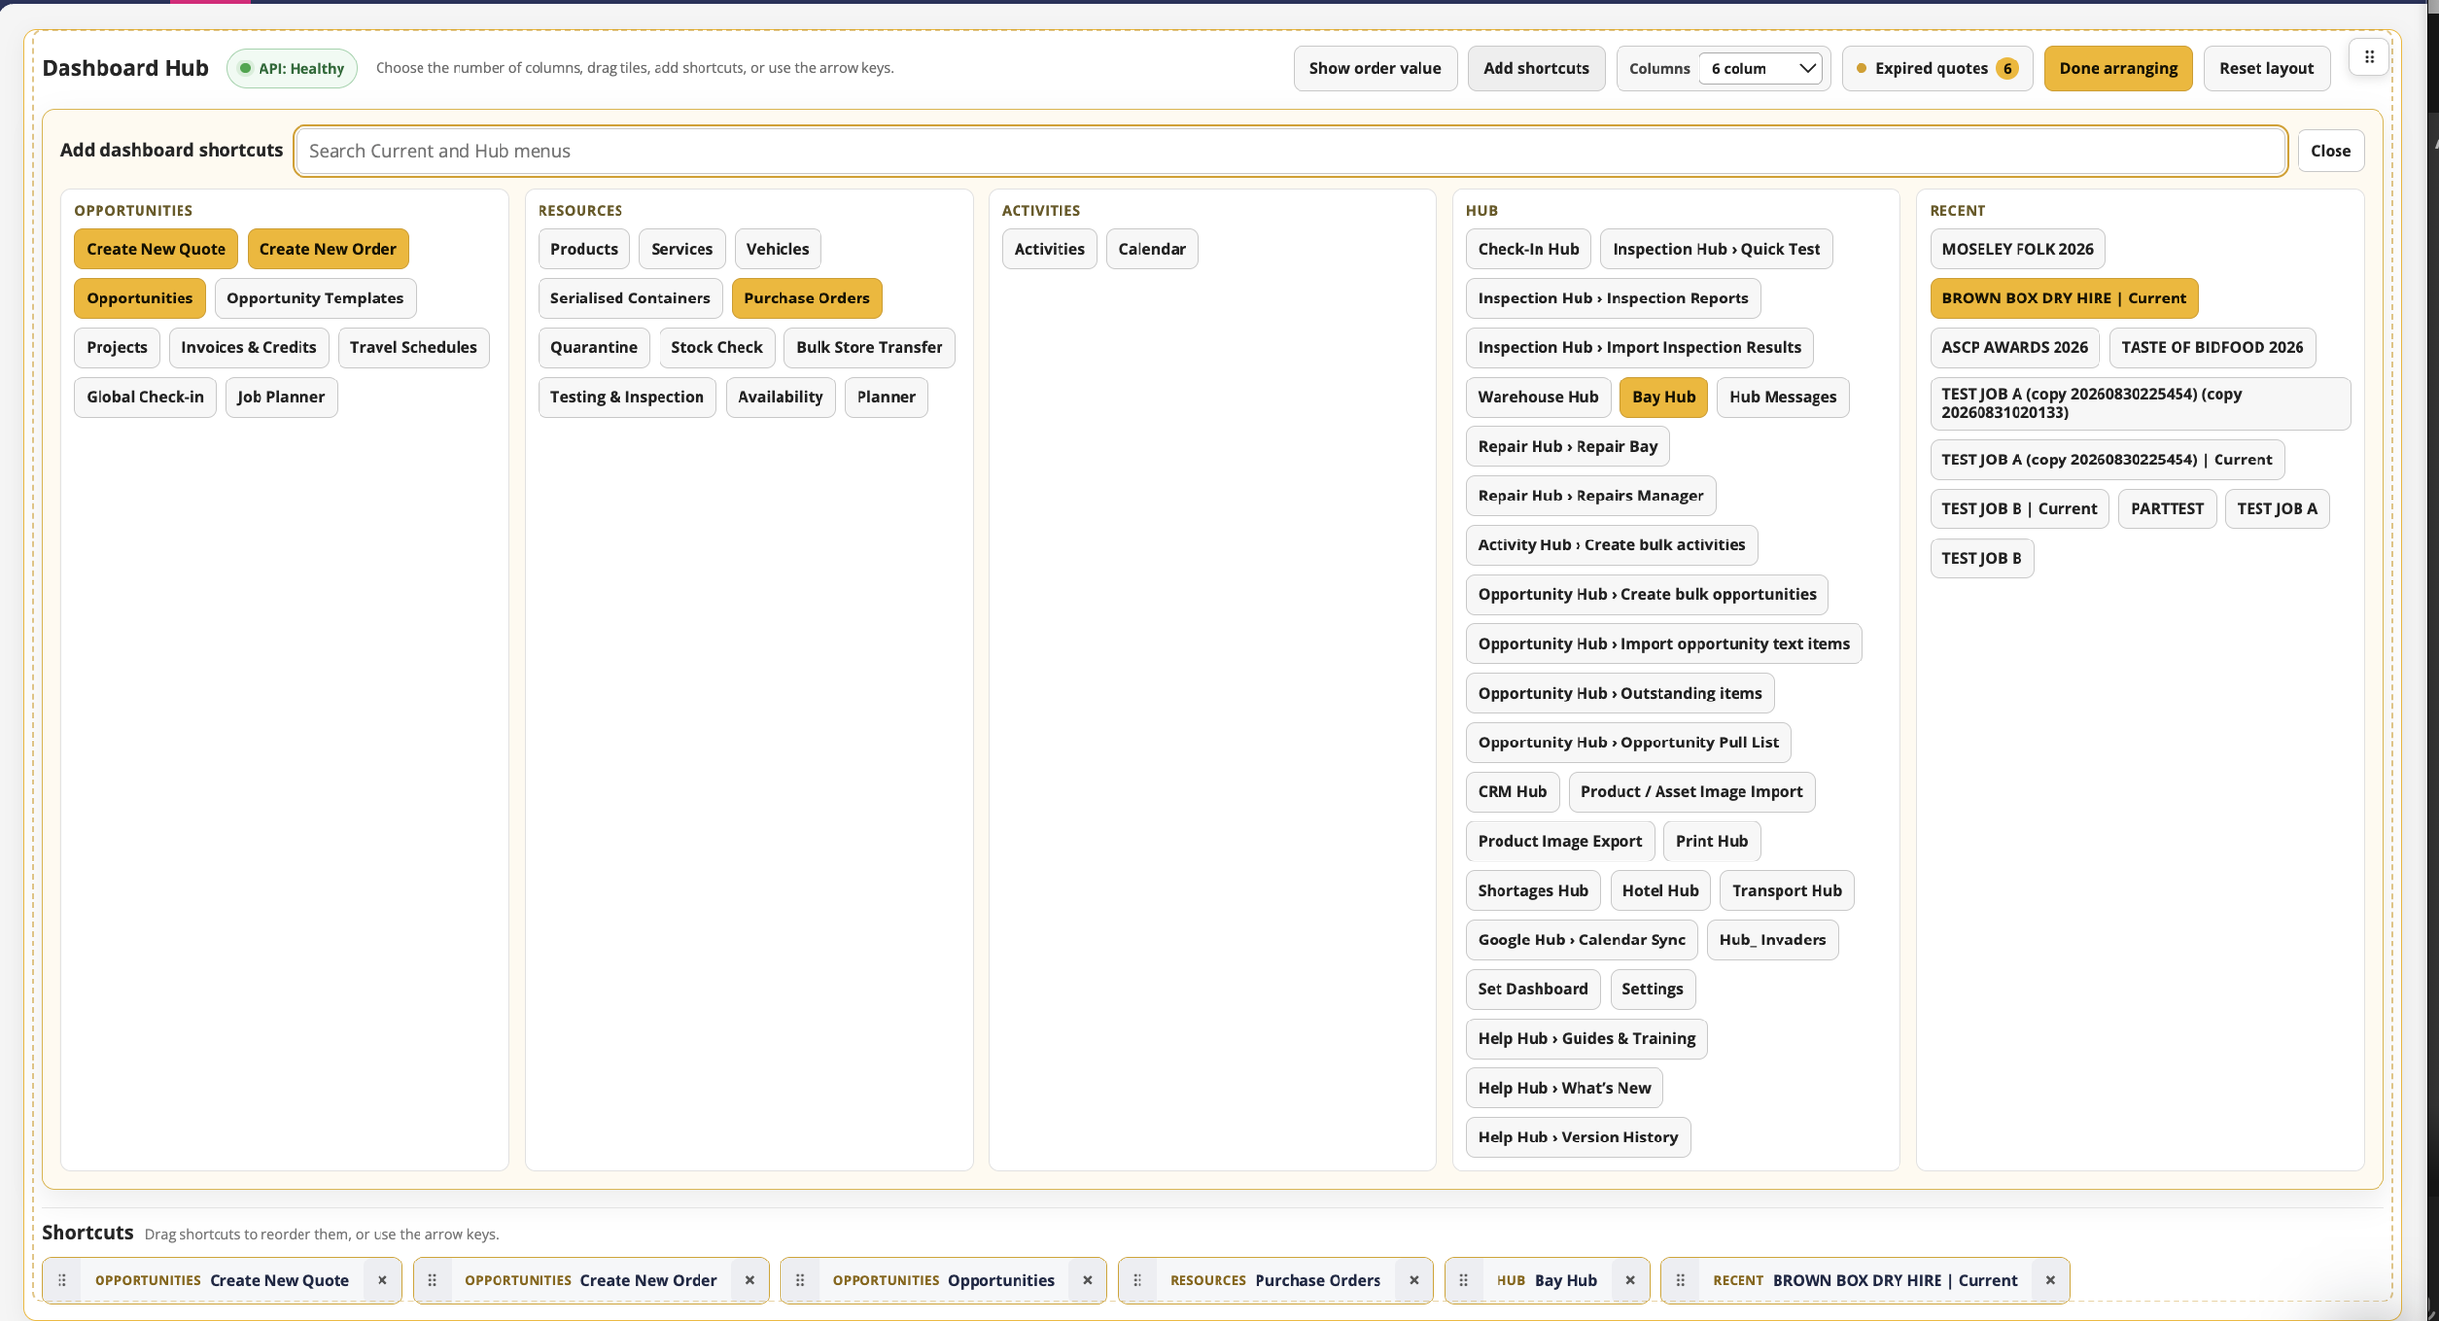Add Projects shortcut chip
The image size is (2439, 1321).
tap(117, 347)
